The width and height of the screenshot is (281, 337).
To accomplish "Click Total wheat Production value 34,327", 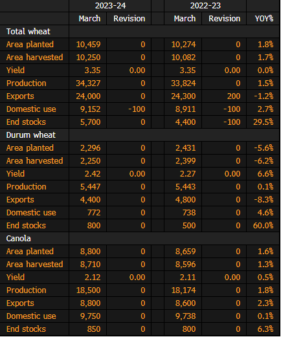I will pyautogui.click(x=88, y=83).
